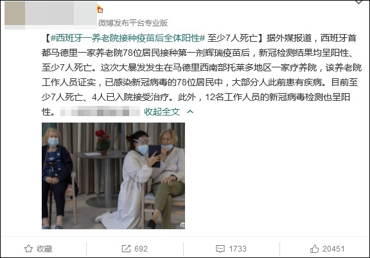Click the Weibo watermark icon on photo
Image resolution: width=370 pixels, height=258 pixels.
182,225
